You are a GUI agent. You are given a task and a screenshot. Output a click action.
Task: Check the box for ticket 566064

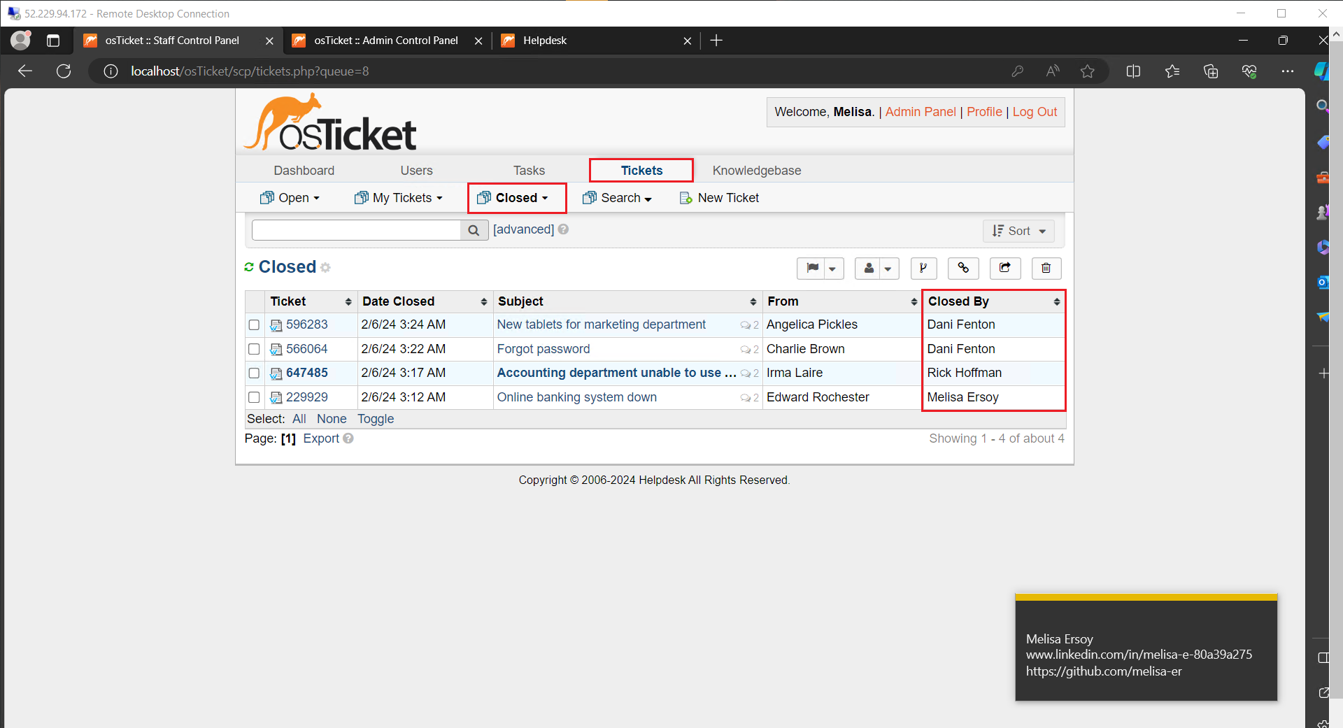tap(254, 349)
